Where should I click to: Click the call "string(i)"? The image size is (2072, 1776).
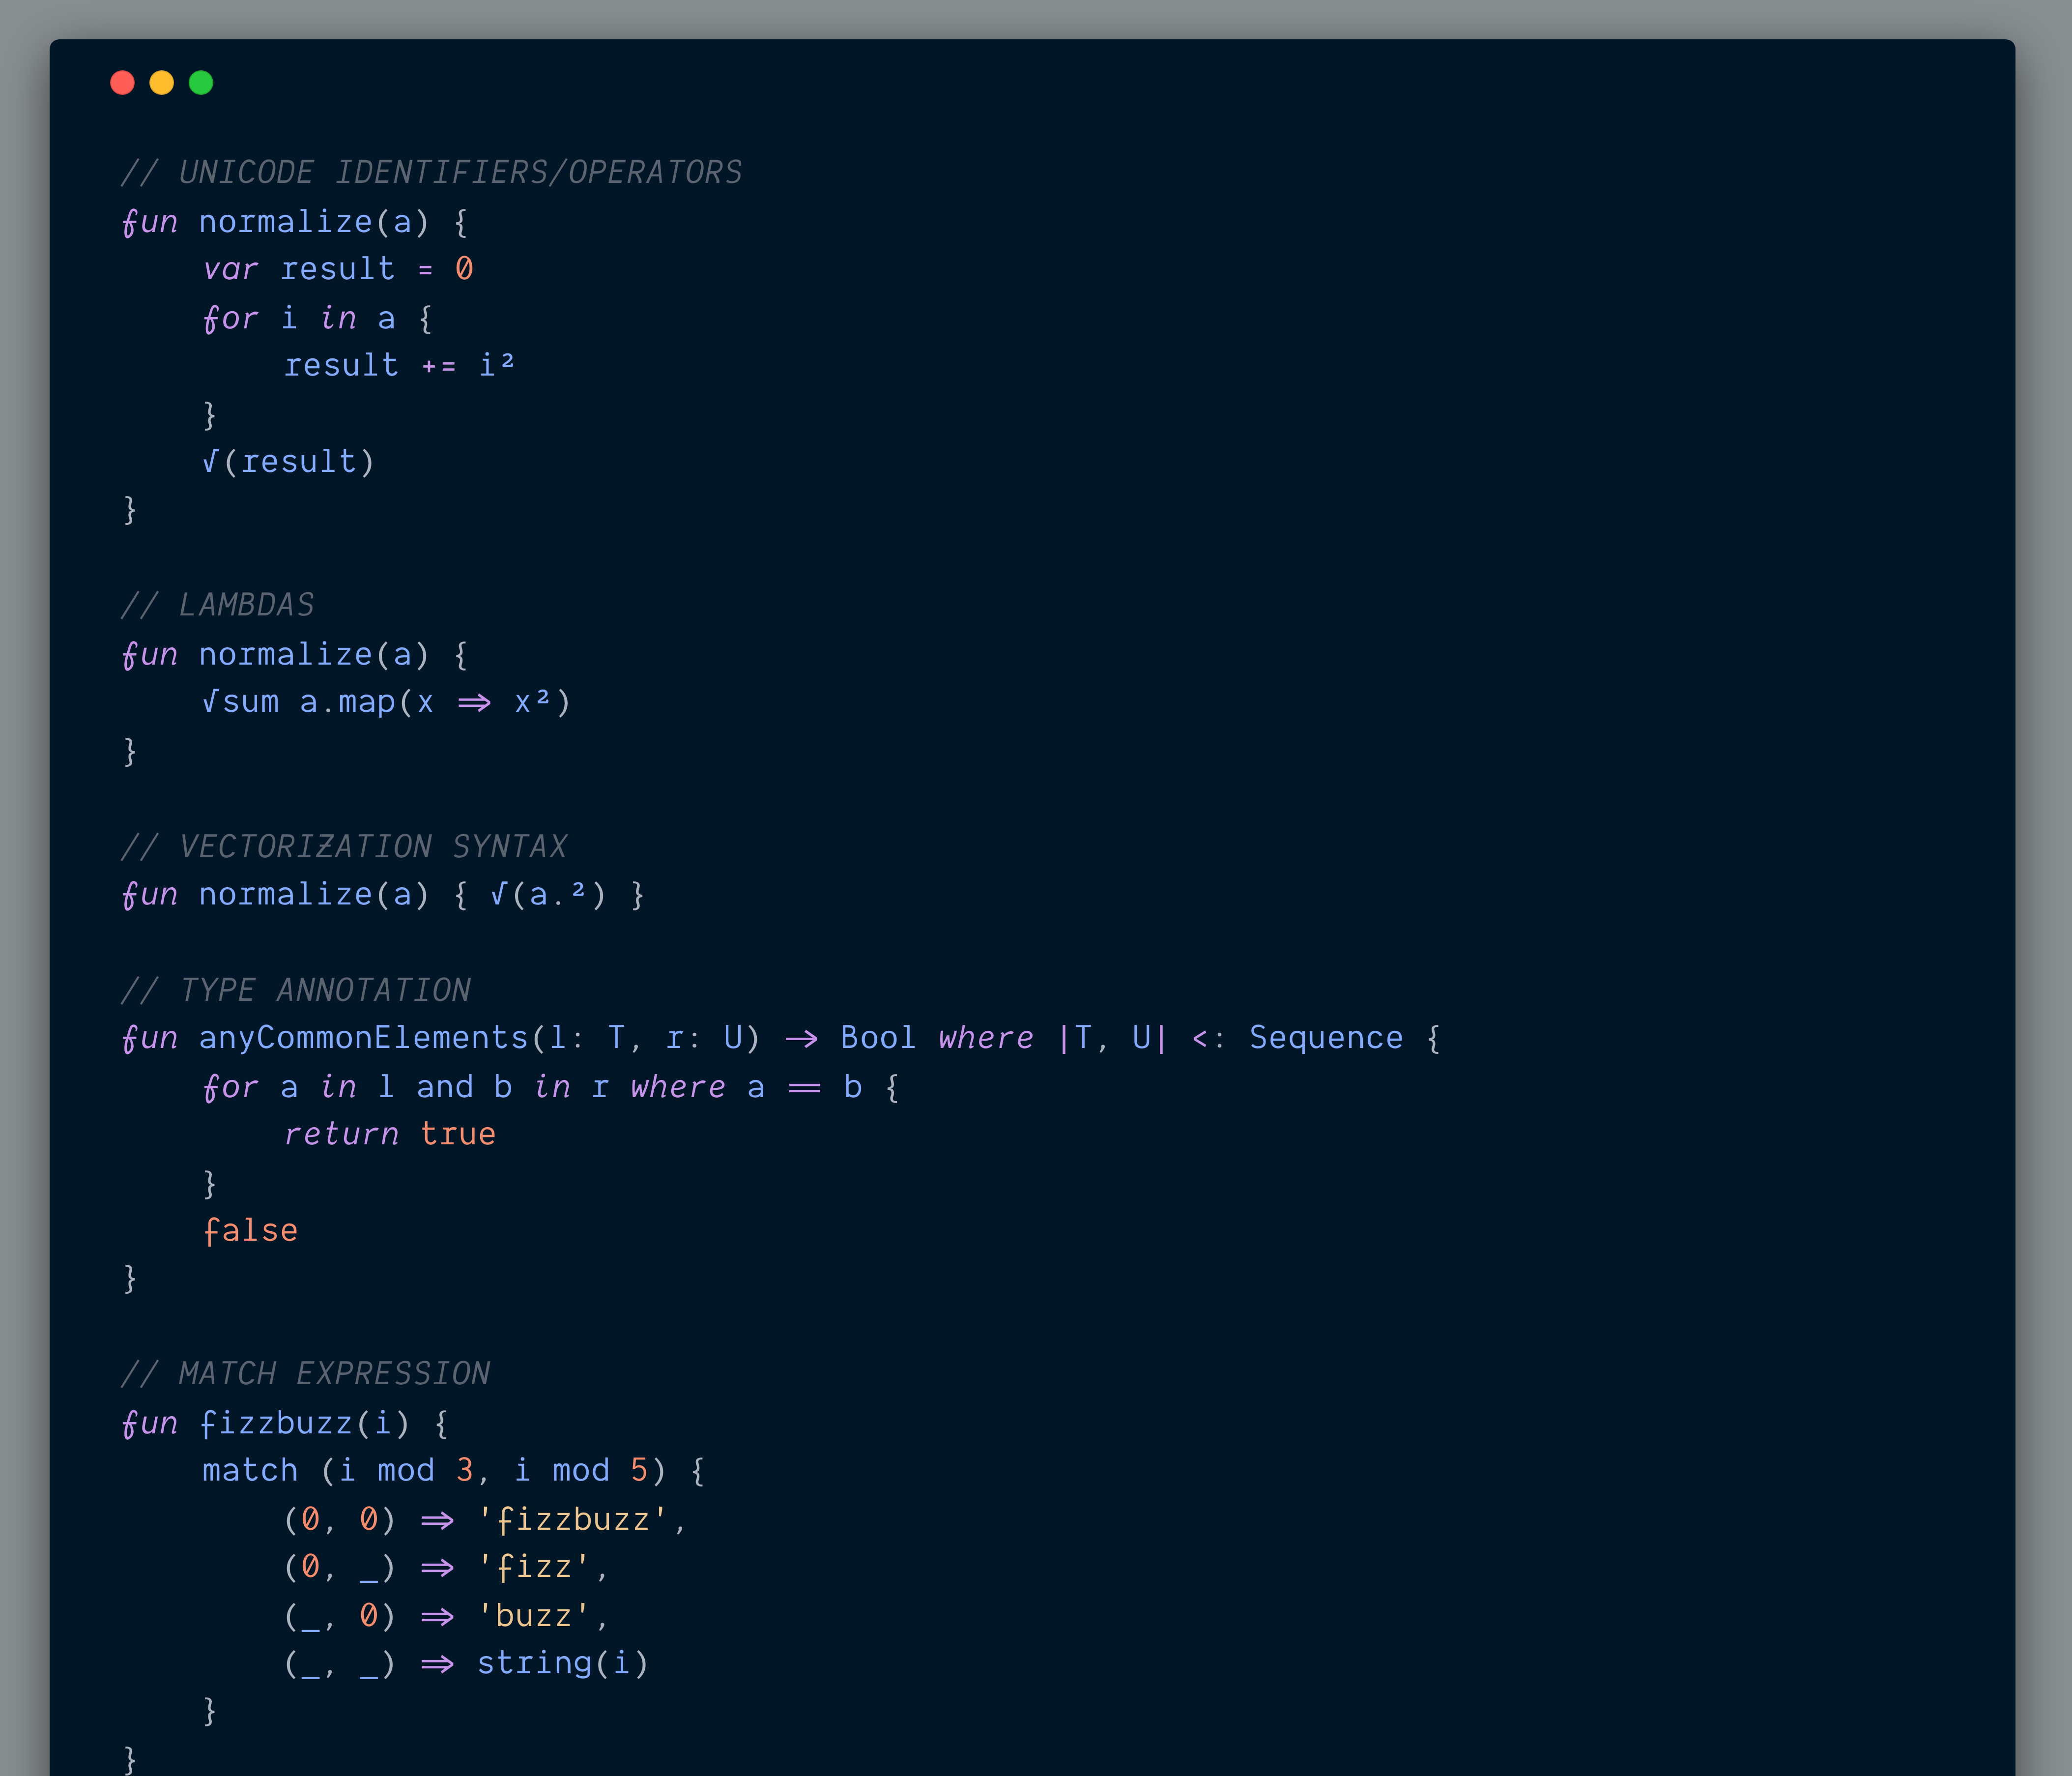[x=563, y=1663]
